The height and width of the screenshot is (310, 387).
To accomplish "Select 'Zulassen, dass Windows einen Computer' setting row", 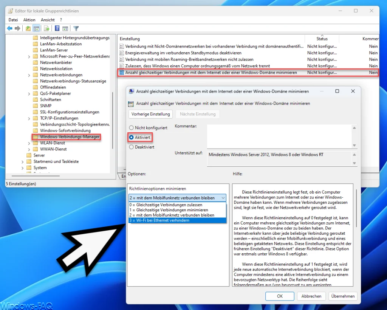I will coord(248,66).
